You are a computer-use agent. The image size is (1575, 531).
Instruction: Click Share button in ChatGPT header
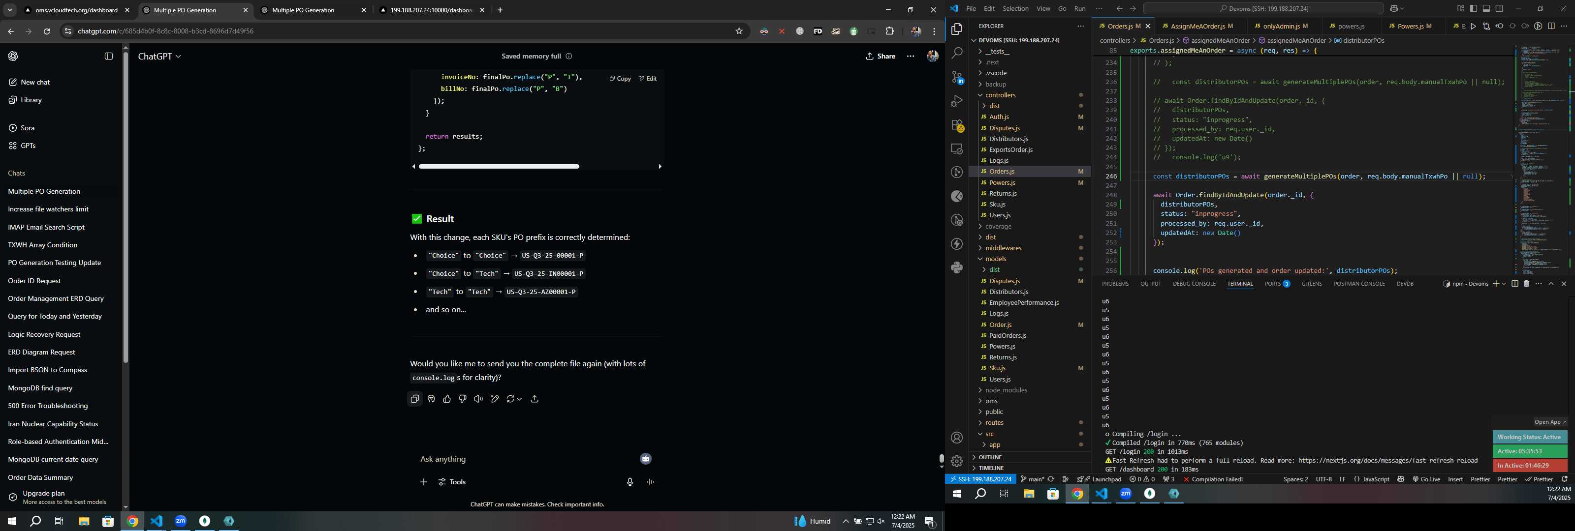(881, 56)
